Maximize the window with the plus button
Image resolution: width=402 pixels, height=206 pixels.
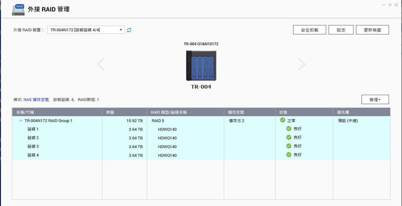390,5
